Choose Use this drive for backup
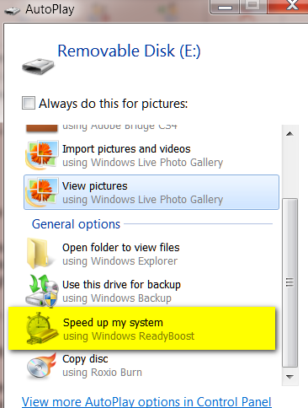 pyautogui.click(x=151, y=291)
